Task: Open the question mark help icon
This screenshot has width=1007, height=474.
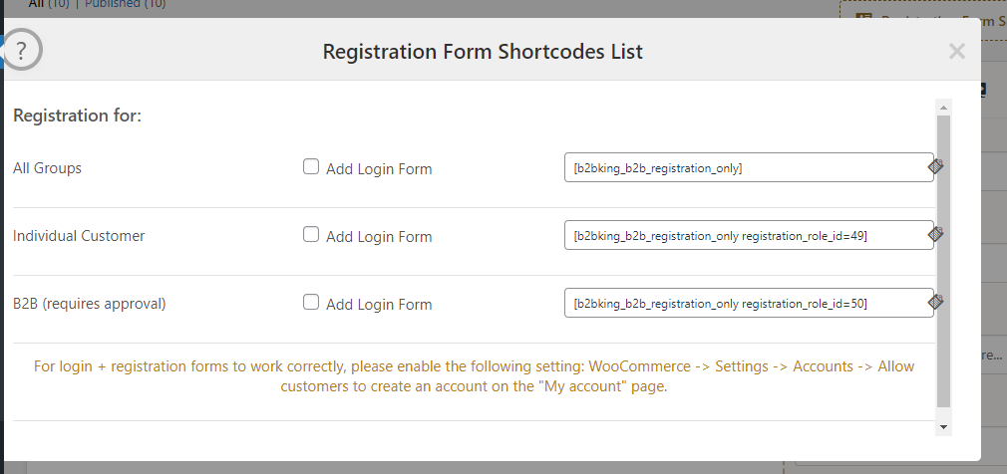Action: 21,50
